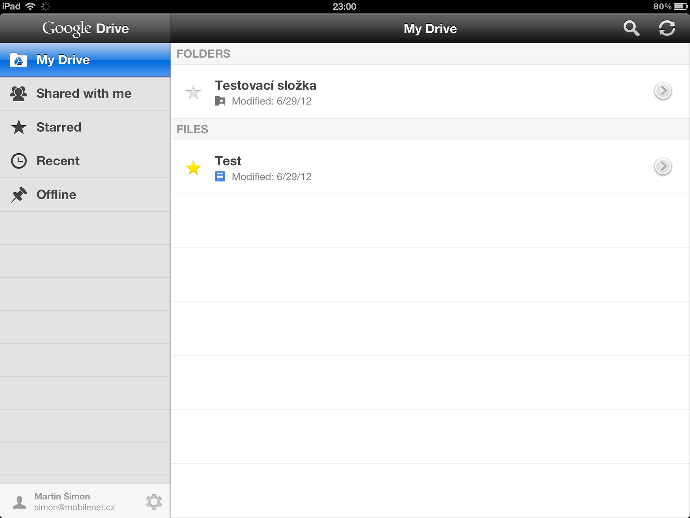Refresh Drive with the sync icon
Viewport: 690px width, 518px height.
tap(667, 28)
